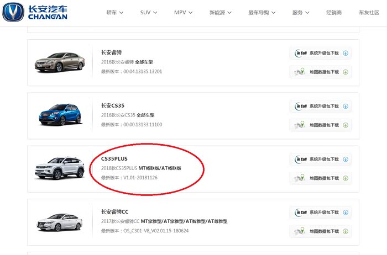Viewport: 387px width, 255px height.
Task: Download 系统升级包 for 长安睿骋CC
Action: pyautogui.click(x=321, y=212)
